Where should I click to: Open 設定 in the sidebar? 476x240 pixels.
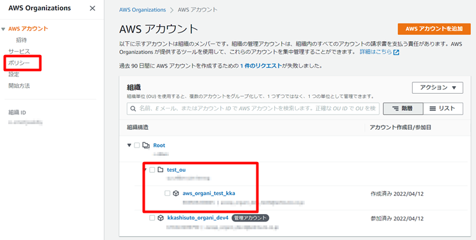click(14, 74)
